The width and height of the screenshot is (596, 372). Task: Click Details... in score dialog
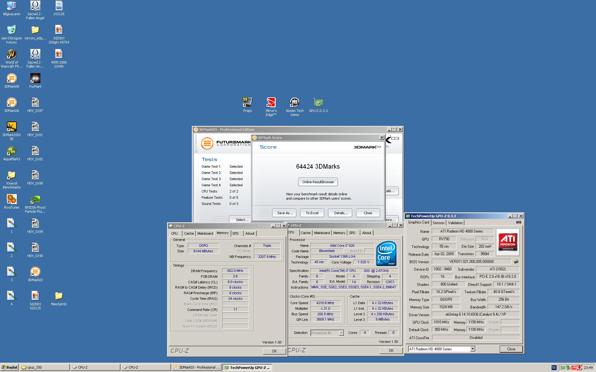tap(341, 213)
